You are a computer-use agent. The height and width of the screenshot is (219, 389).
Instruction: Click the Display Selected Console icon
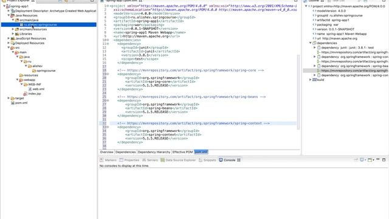[x=362, y=159]
